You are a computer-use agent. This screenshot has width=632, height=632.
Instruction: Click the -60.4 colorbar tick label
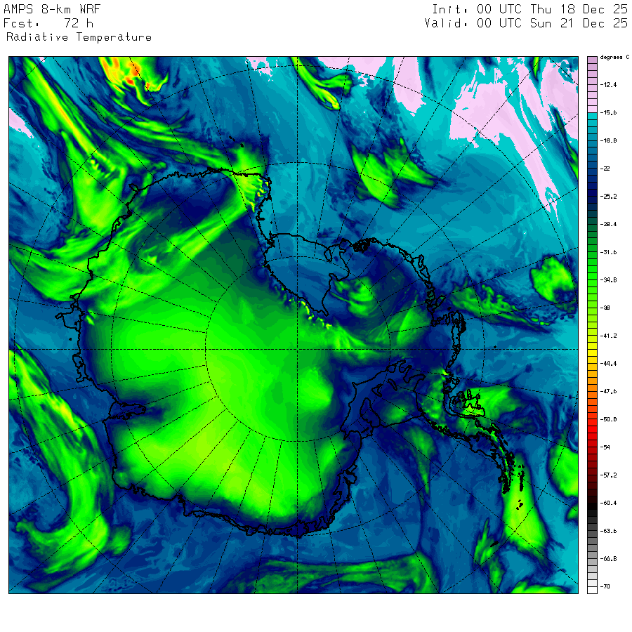click(x=608, y=503)
